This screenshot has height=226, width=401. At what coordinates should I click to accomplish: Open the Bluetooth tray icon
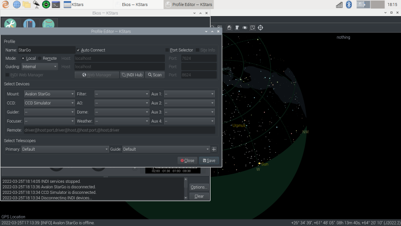pos(349,5)
